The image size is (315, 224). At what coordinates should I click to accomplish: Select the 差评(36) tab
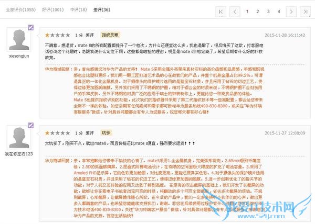[102, 9]
